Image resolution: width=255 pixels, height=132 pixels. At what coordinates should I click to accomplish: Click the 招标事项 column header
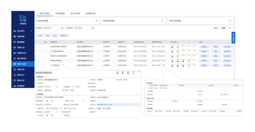coord(54,42)
